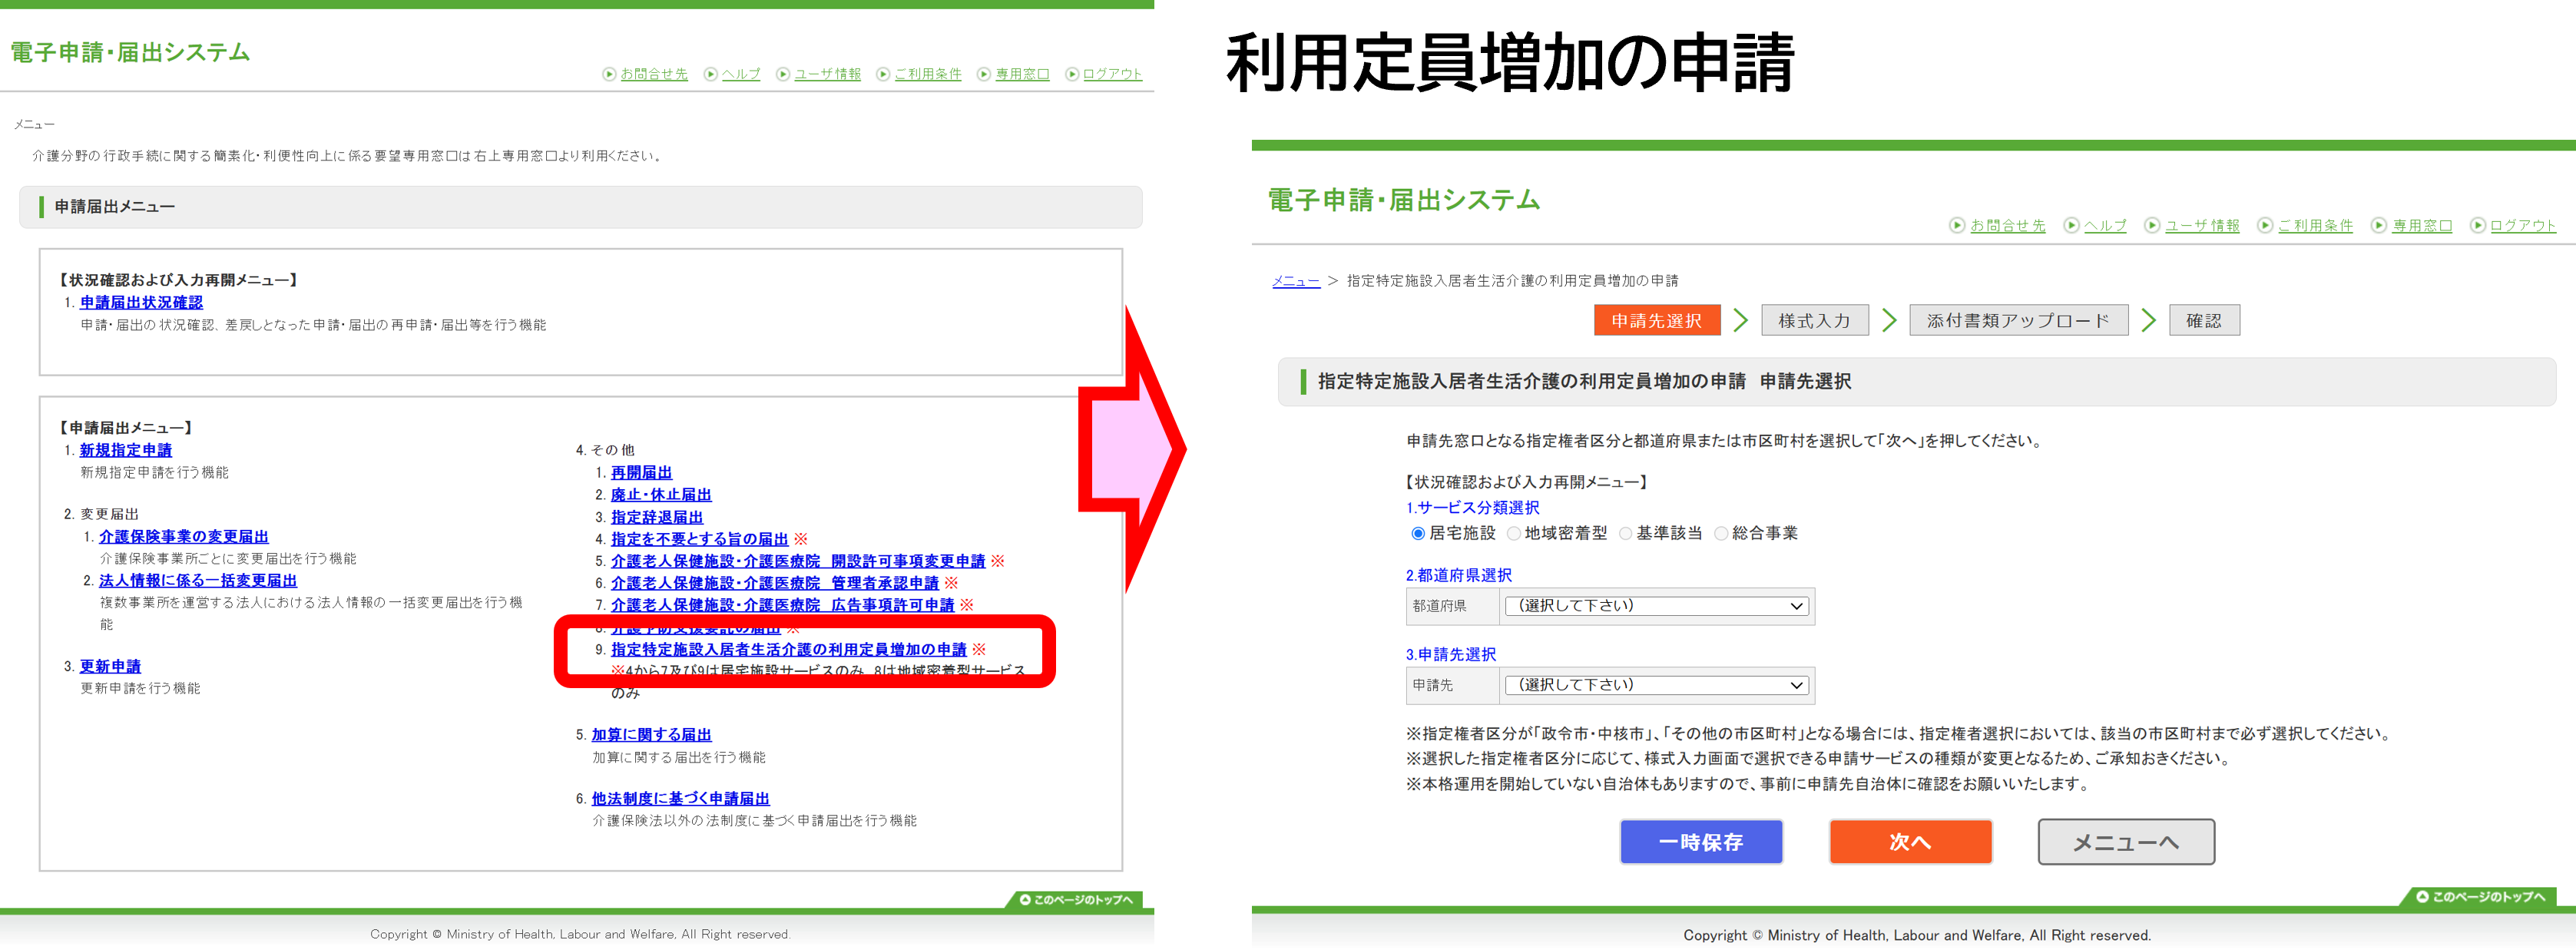Open 申請届出状況確認 link
The image size is (2576, 950).
[x=141, y=303]
